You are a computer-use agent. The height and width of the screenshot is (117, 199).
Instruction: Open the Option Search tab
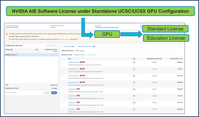click(x=68, y=47)
